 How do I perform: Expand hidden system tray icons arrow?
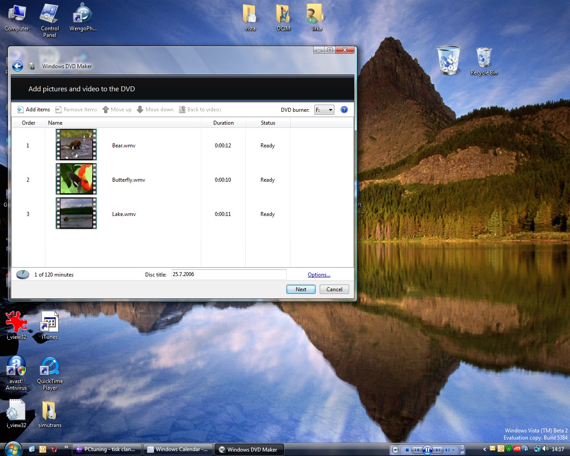point(484,449)
